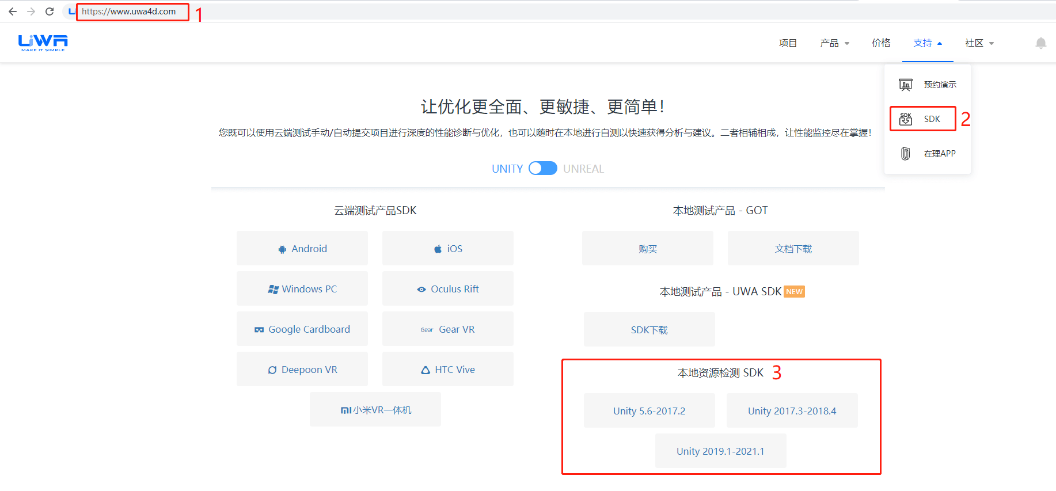
Task: Click the 云端测试产品SDK heading
Action: [375, 211]
